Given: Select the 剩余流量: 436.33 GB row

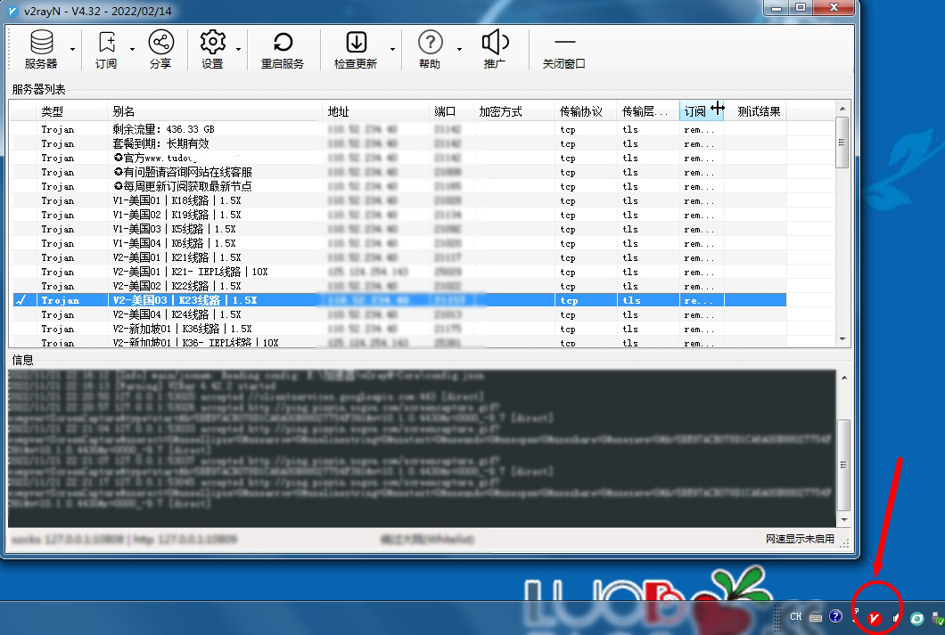Looking at the screenshot, I should coord(399,129).
